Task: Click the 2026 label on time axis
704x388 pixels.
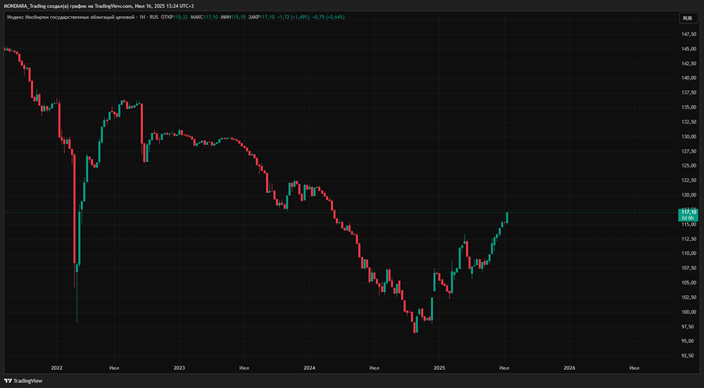Action: 570,368
